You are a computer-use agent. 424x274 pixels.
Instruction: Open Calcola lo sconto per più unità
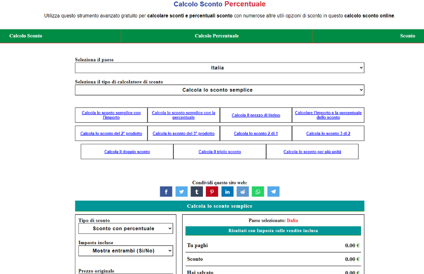[312, 152]
